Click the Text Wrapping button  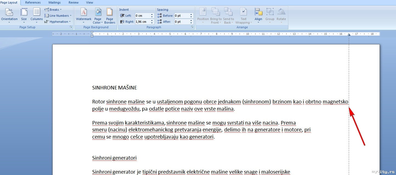pyautogui.click(x=243, y=15)
